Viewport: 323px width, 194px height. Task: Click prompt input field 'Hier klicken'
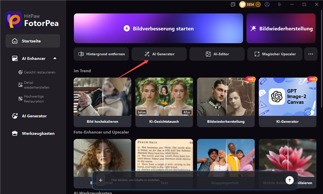click(195, 180)
